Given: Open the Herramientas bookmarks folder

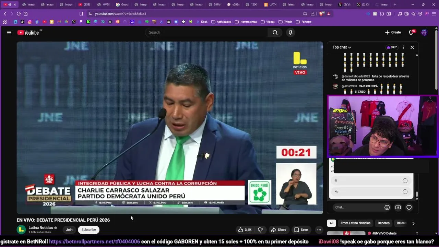Looking at the screenshot, I should click(x=246, y=22).
